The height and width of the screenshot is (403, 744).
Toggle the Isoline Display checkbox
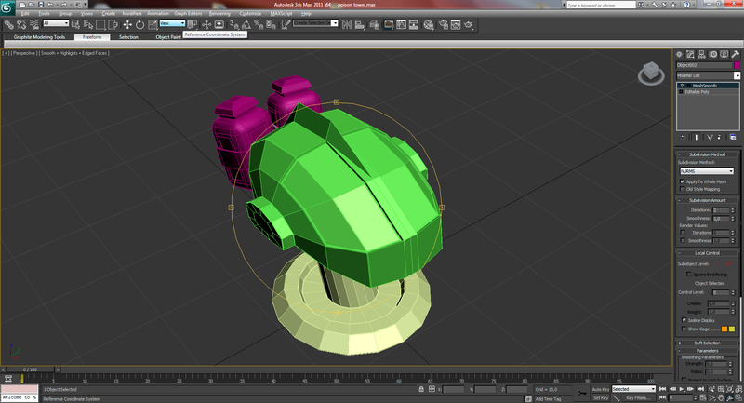684,320
